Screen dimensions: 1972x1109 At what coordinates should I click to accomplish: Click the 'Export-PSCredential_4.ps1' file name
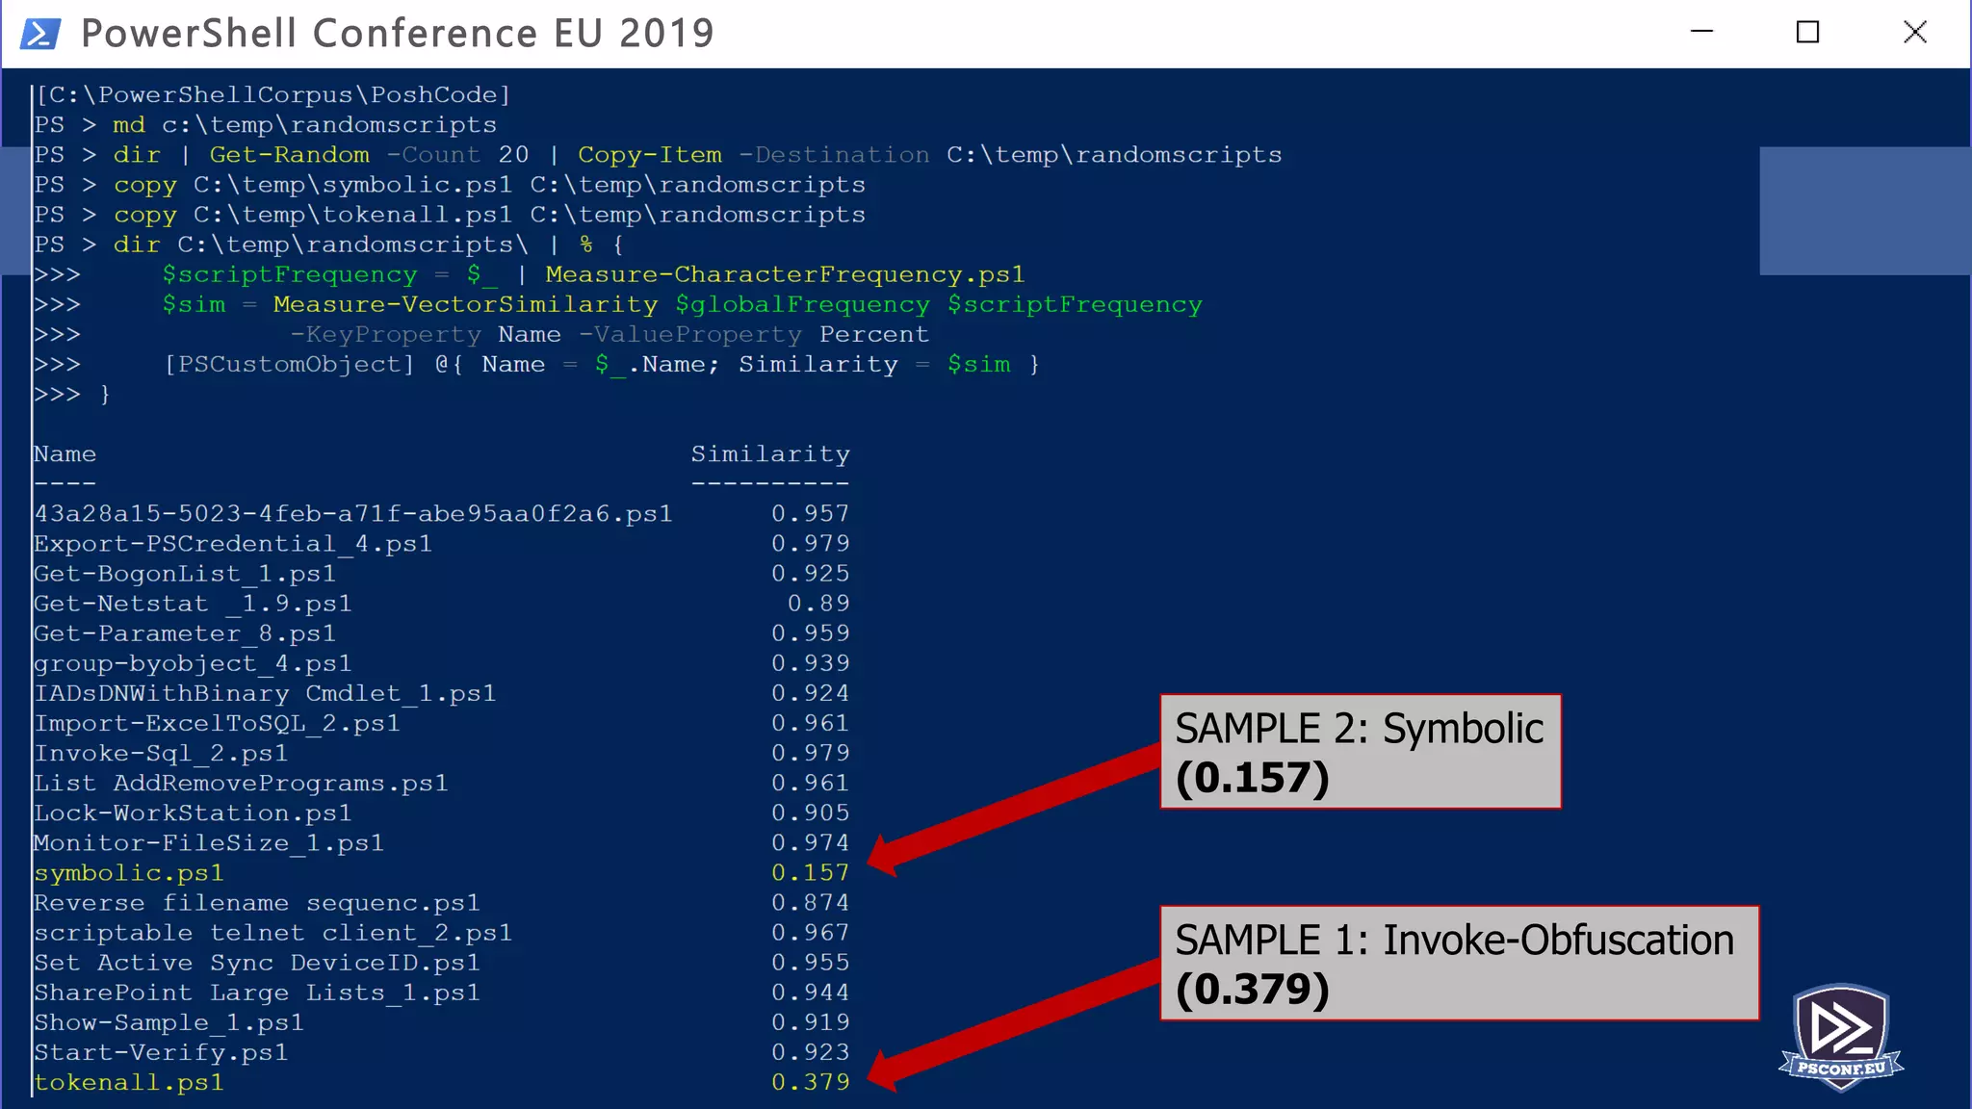coord(233,544)
